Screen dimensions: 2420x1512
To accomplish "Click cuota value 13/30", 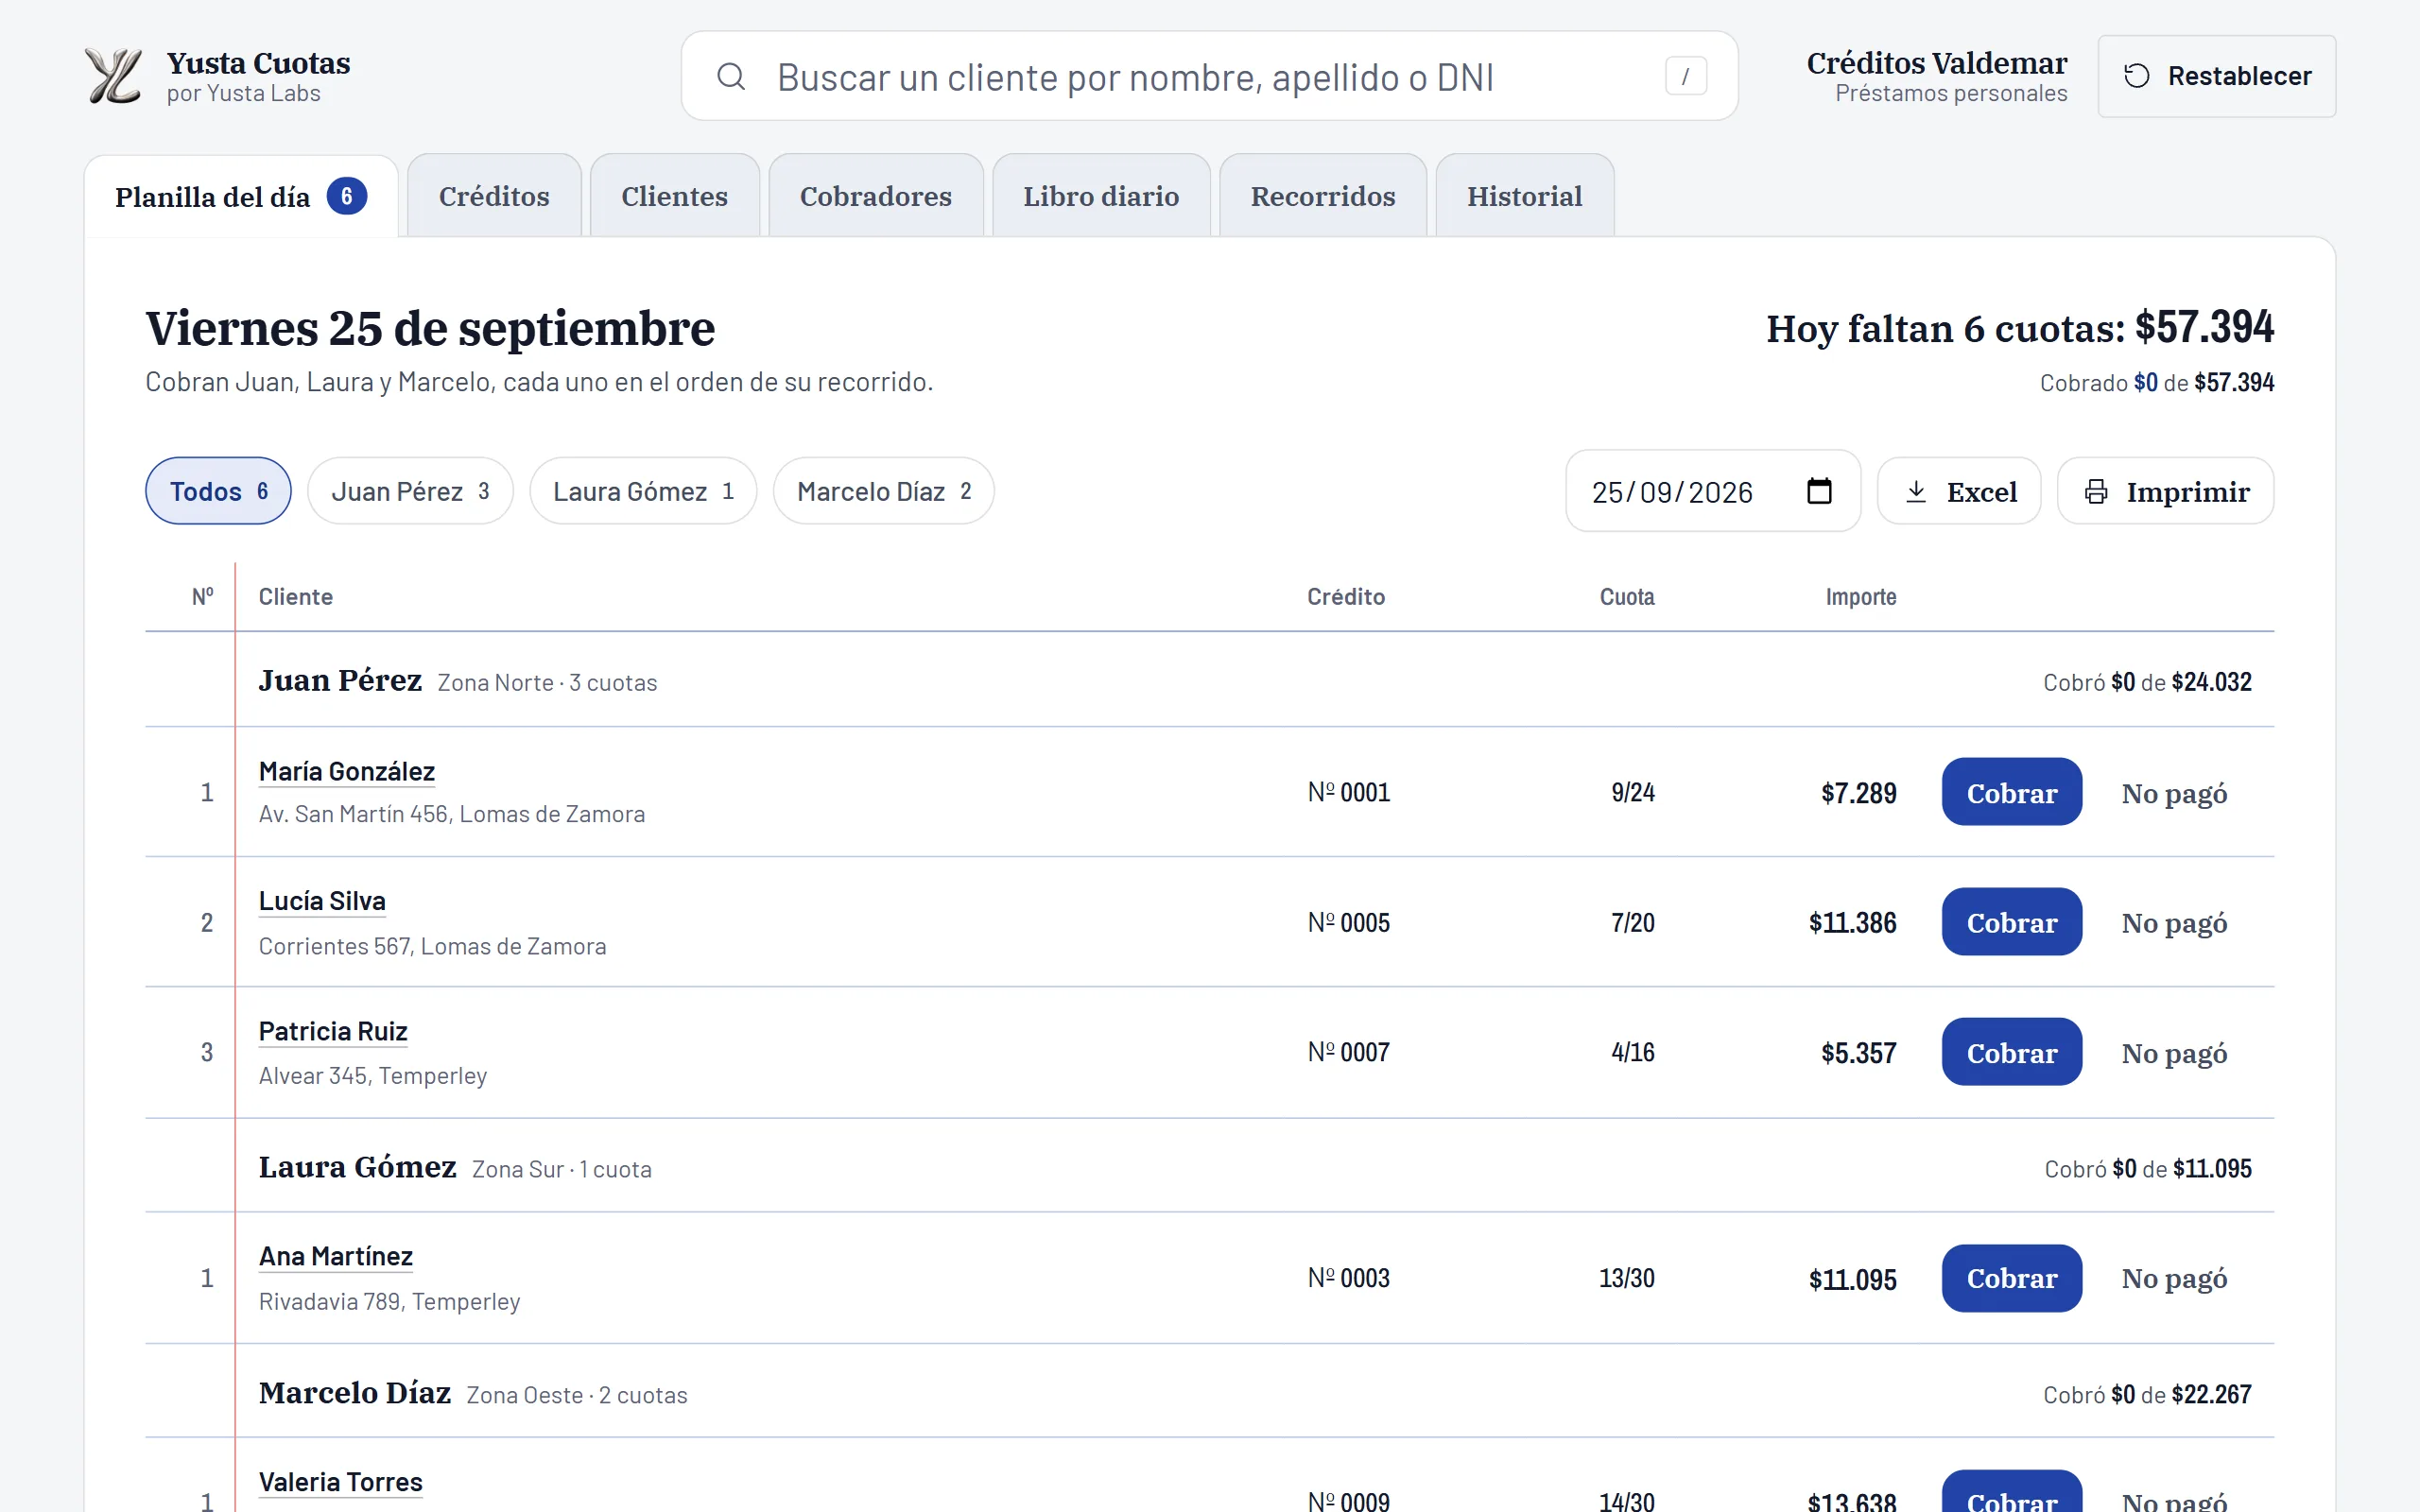I will click(x=1627, y=1279).
